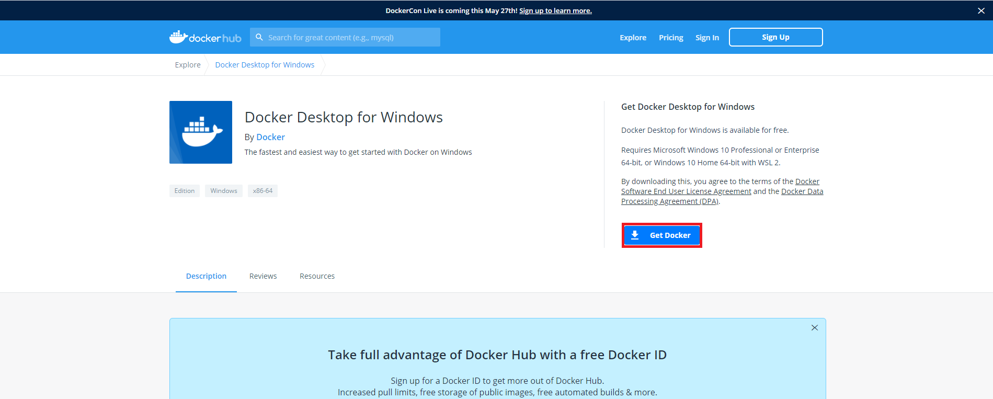Switch to the Resources tab
This screenshot has height=399, width=993.
[317, 276]
